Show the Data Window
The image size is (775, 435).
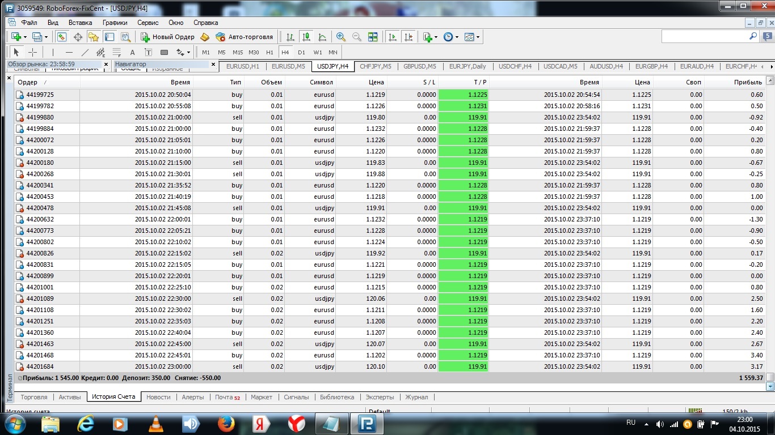pyautogui.click(x=78, y=37)
